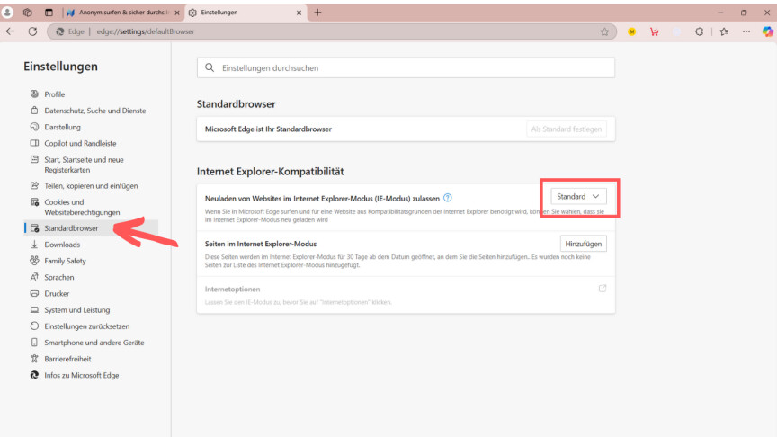Open the browser menu (three dots)
Viewport: 777px width, 437px height.
point(746,31)
